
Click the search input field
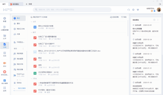coord(72,10)
